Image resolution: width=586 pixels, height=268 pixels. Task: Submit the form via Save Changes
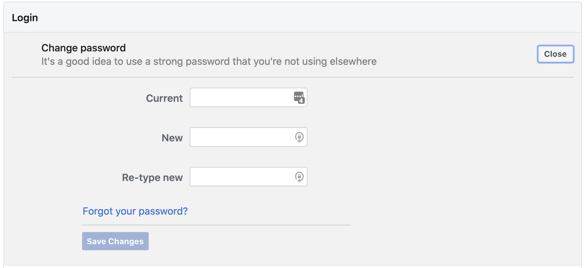[115, 241]
